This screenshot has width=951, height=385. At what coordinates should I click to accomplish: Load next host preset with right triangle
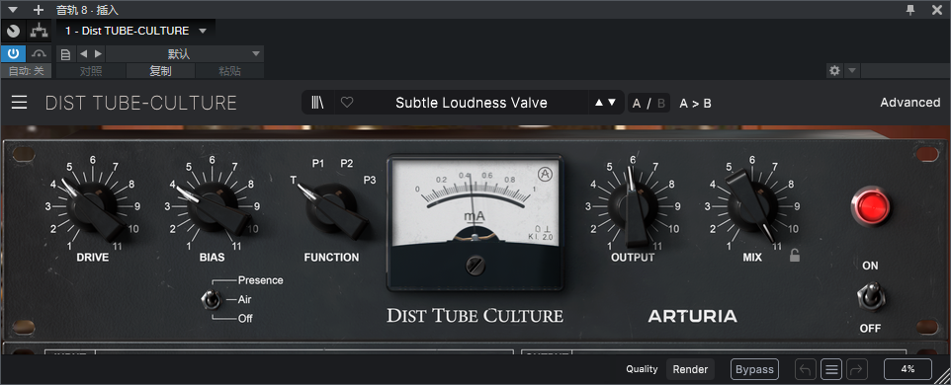coord(98,54)
